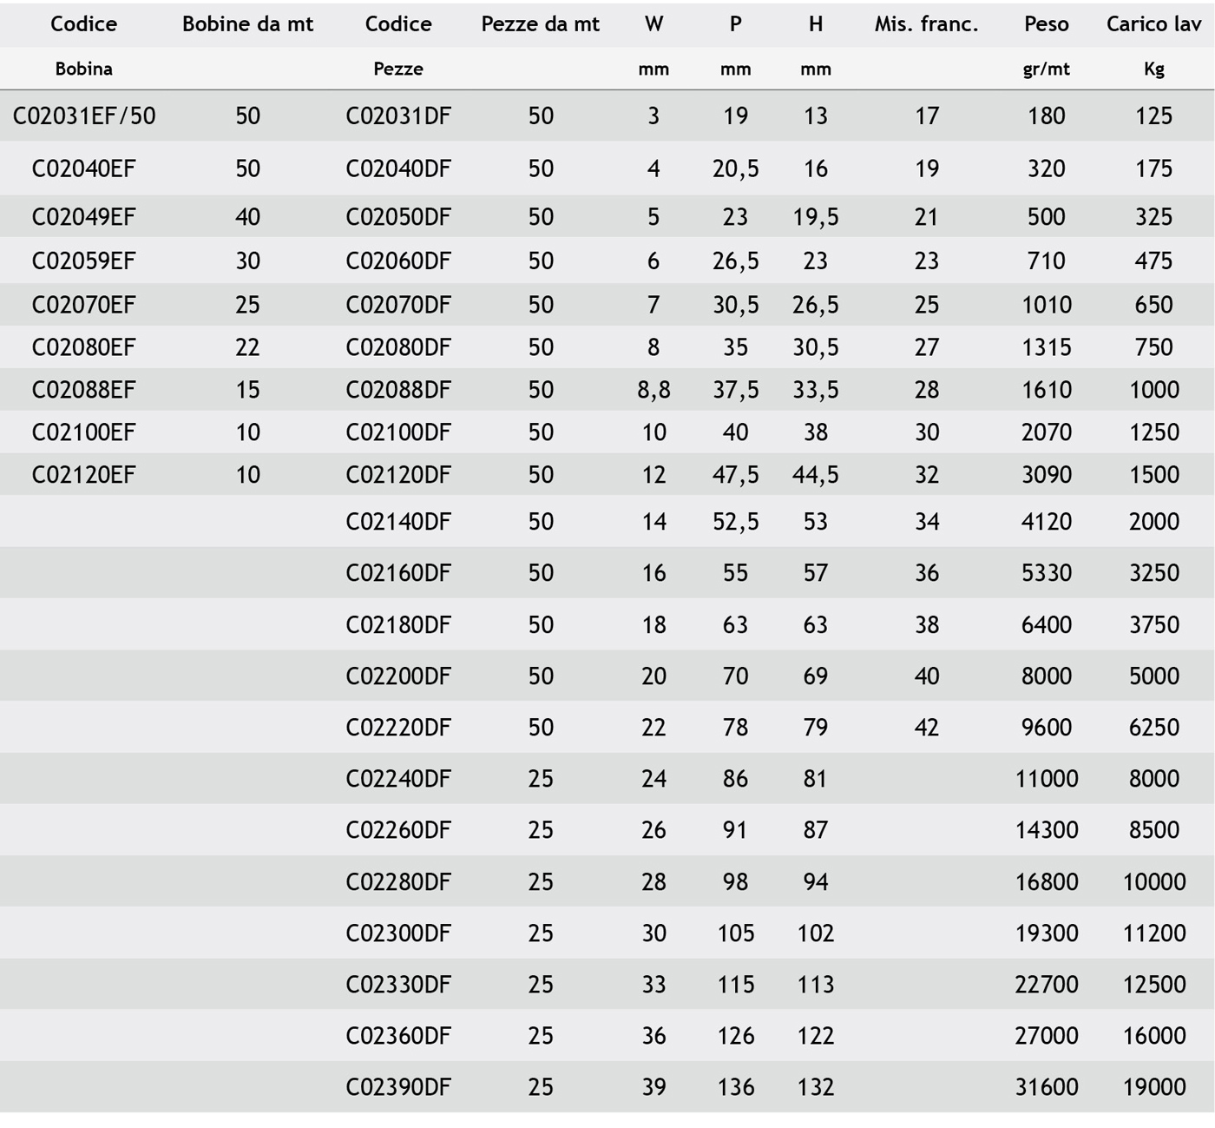Click the 'Carico lav' column header

click(x=1153, y=24)
